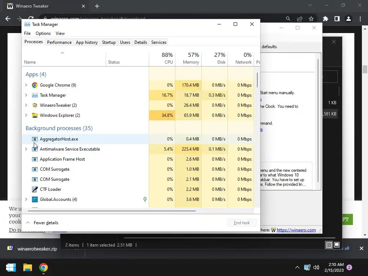Screen dimensions: 368x276
Task: Click the WinaeroTweaker process icon
Action: (x=35, y=105)
